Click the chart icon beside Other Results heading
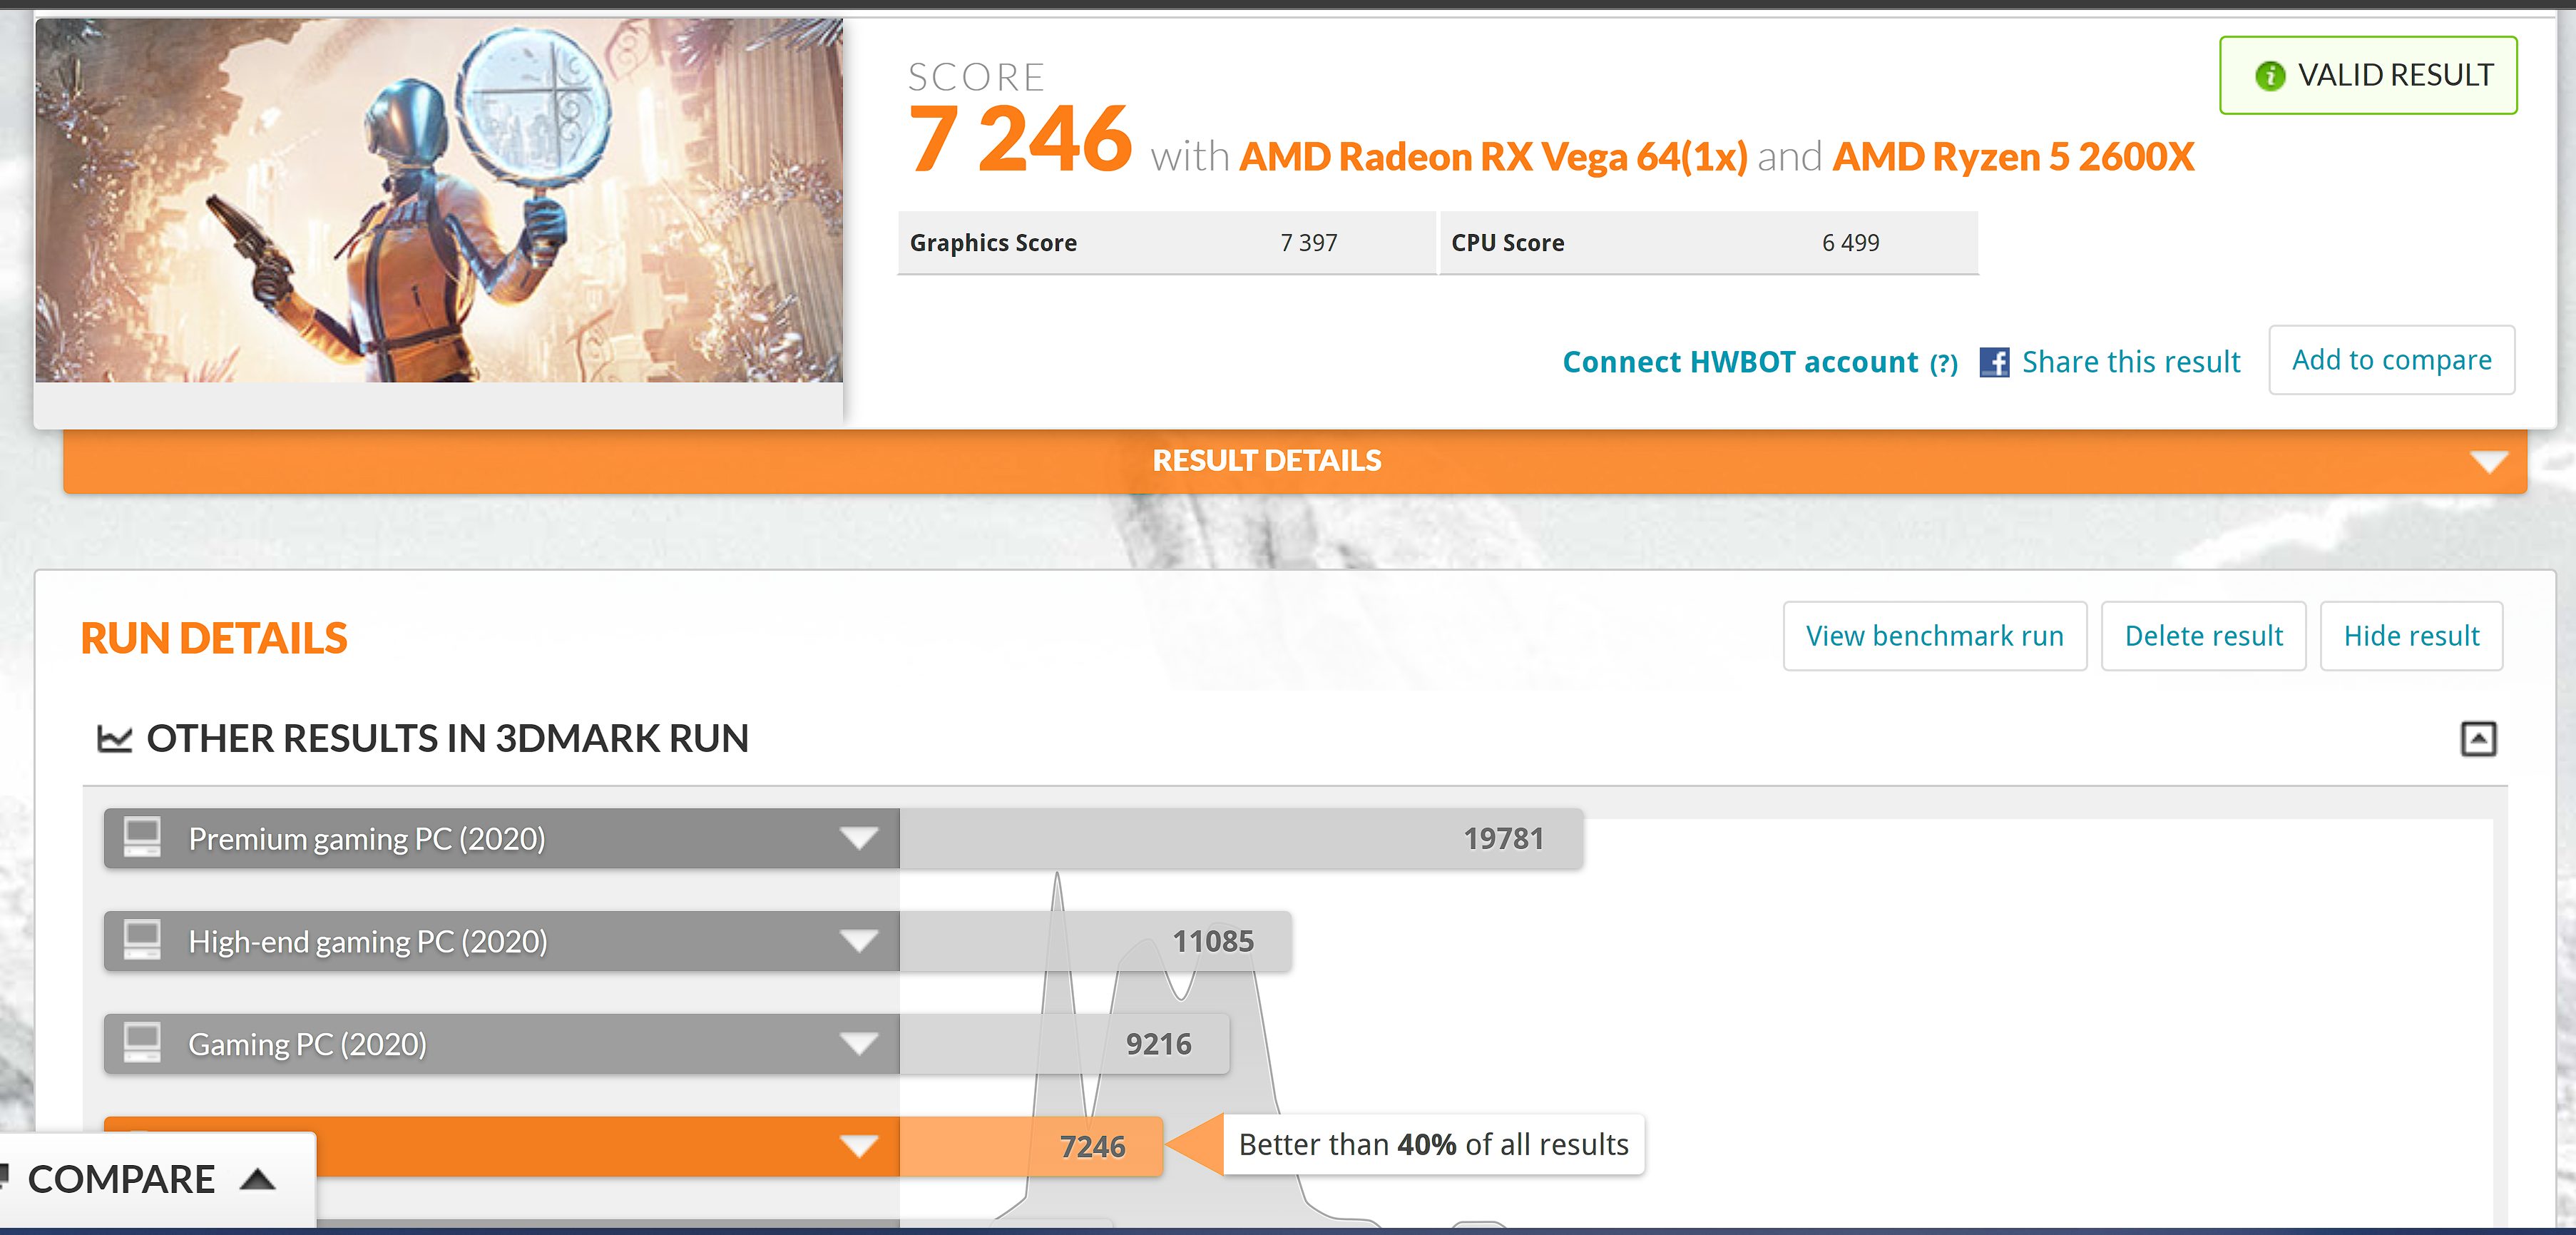The image size is (2576, 1235). click(x=114, y=739)
